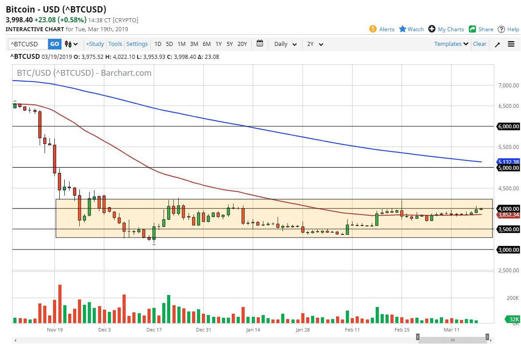
Task: Open the Settings link
Action: (137, 44)
